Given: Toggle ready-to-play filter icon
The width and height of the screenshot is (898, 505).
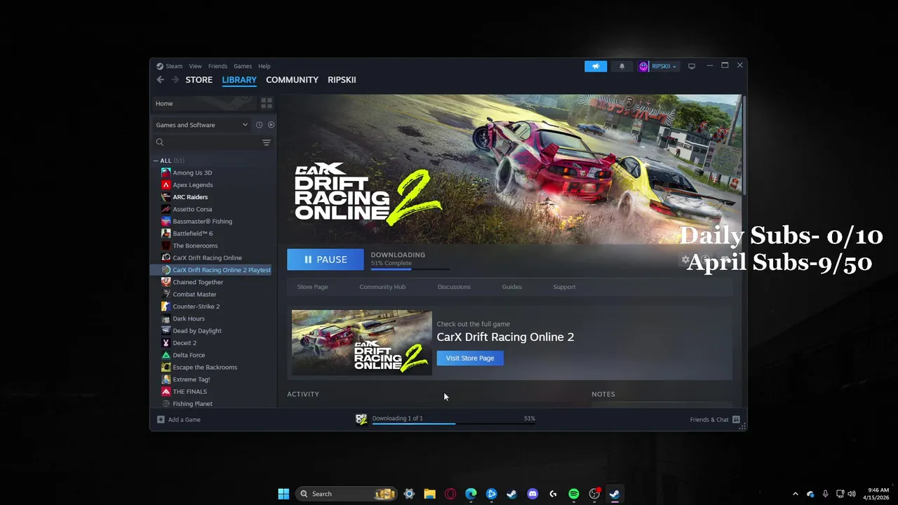Looking at the screenshot, I should (271, 125).
